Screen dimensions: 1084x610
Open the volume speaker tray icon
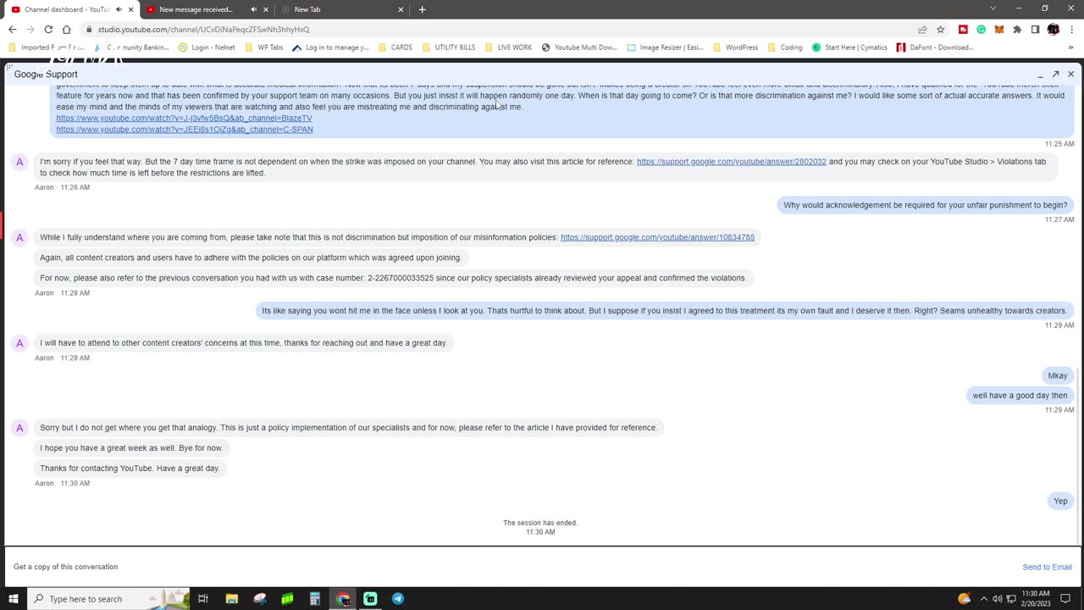tap(997, 599)
